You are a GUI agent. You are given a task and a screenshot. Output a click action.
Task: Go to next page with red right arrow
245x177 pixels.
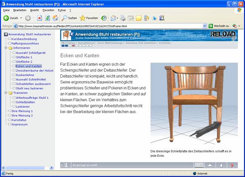tap(232, 165)
